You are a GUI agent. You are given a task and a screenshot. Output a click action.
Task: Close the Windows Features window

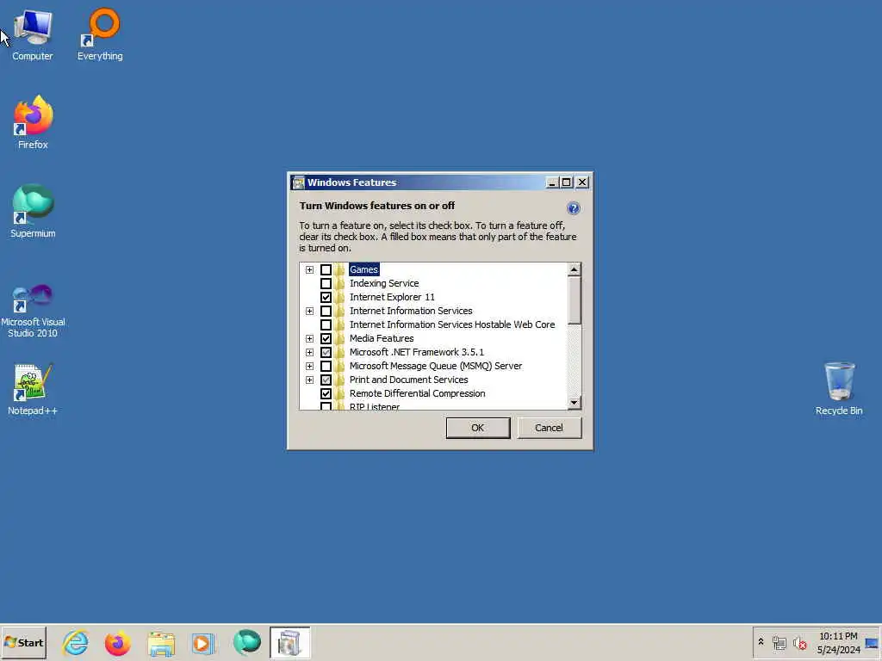[582, 182]
